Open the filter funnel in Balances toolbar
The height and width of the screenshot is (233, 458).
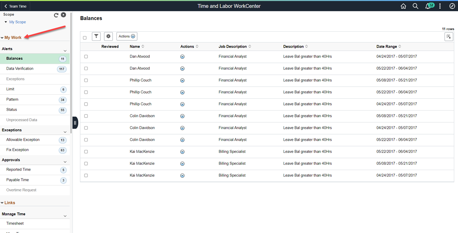click(x=96, y=36)
